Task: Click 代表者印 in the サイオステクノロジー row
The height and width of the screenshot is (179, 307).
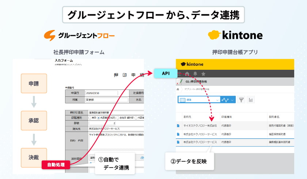Action: pyautogui.click(x=226, y=126)
